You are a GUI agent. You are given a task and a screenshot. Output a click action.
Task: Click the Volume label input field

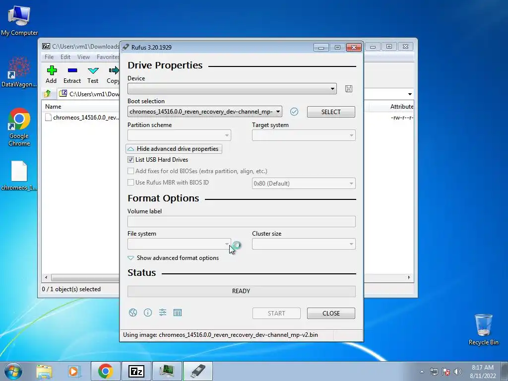click(242, 222)
